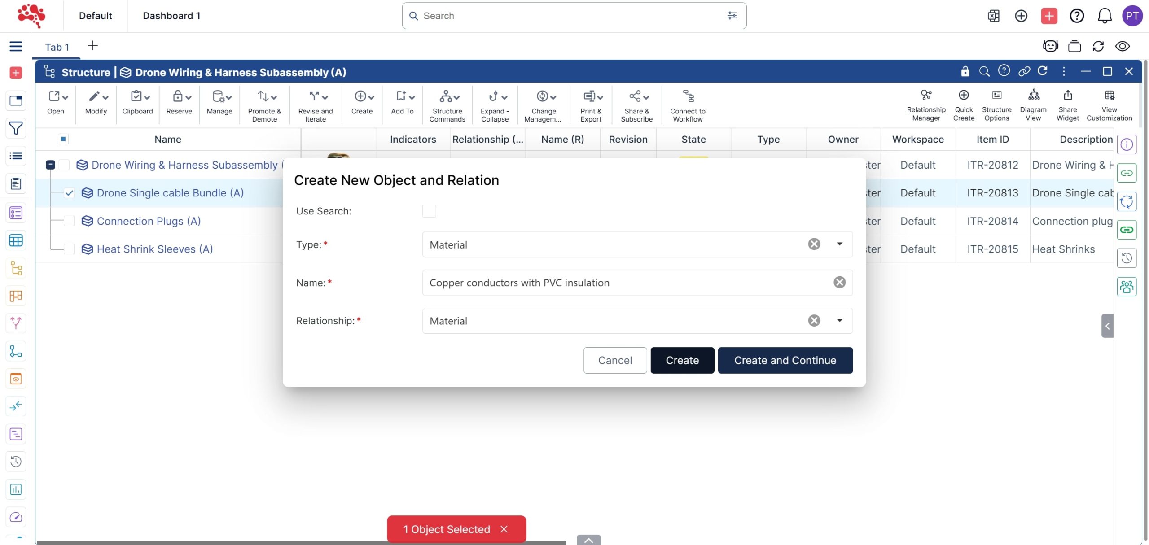Click the search filter settings icon
This screenshot has width=1149, height=545.
[732, 16]
